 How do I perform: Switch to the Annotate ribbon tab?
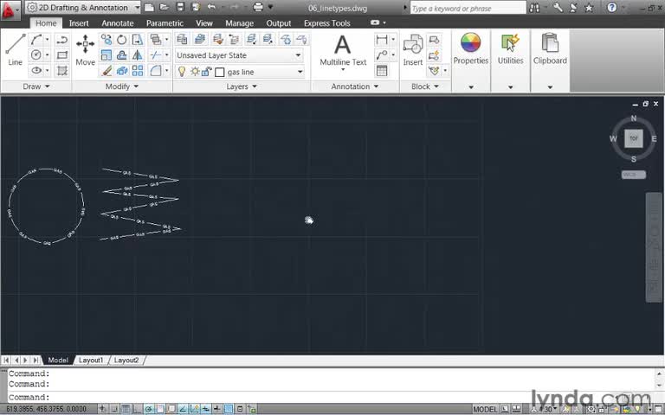pyautogui.click(x=118, y=23)
